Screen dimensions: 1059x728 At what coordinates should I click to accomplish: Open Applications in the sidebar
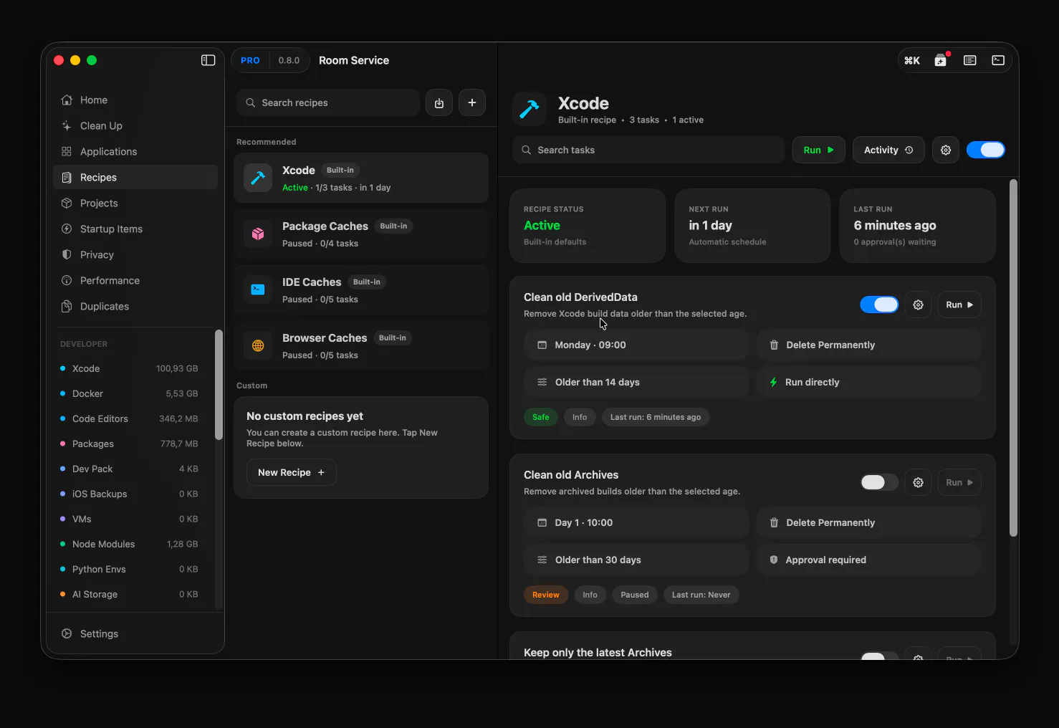[135, 151]
